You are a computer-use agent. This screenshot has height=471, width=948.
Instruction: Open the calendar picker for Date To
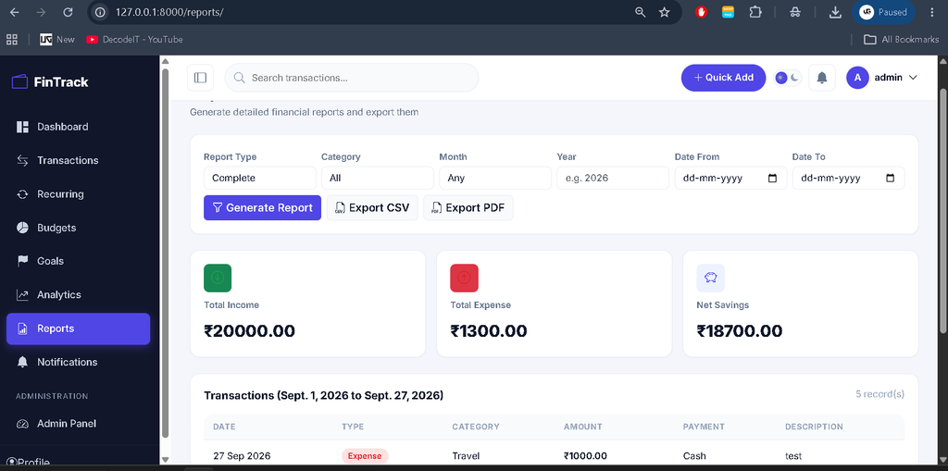[x=890, y=179]
